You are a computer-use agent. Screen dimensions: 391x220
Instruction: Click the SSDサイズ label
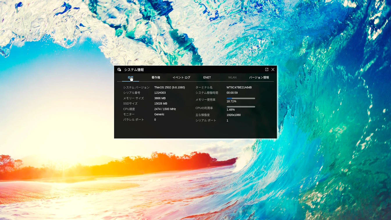click(130, 104)
